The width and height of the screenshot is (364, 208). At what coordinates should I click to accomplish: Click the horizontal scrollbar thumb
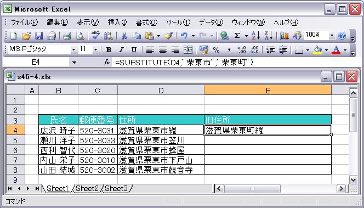click(252, 188)
